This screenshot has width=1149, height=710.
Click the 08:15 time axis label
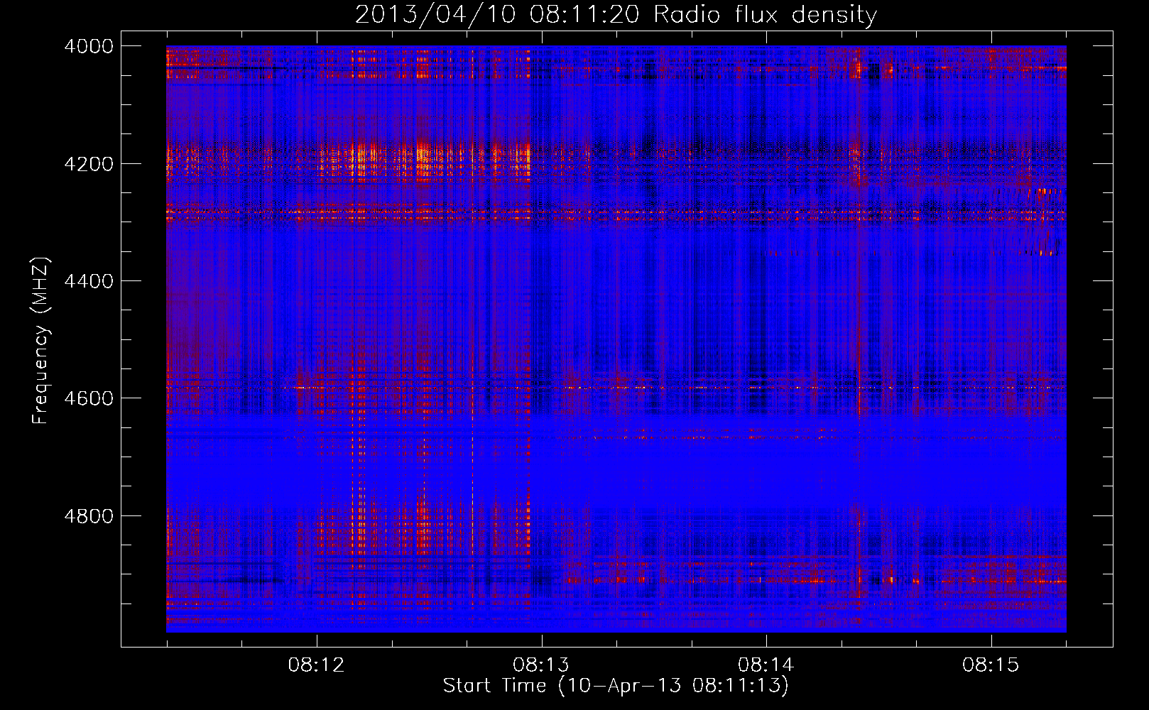coord(991,665)
